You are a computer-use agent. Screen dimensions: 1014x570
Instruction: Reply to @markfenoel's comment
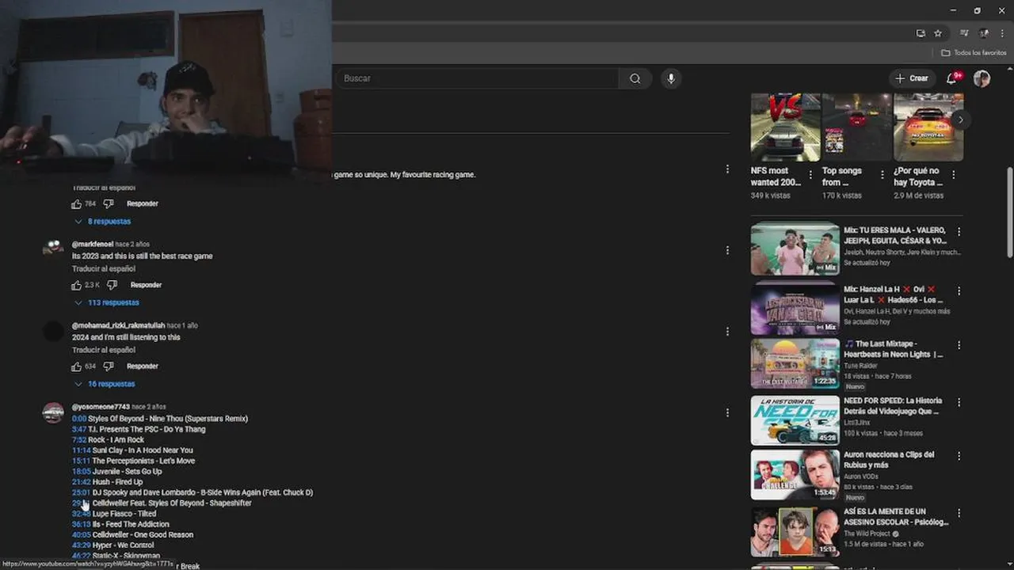(x=146, y=285)
